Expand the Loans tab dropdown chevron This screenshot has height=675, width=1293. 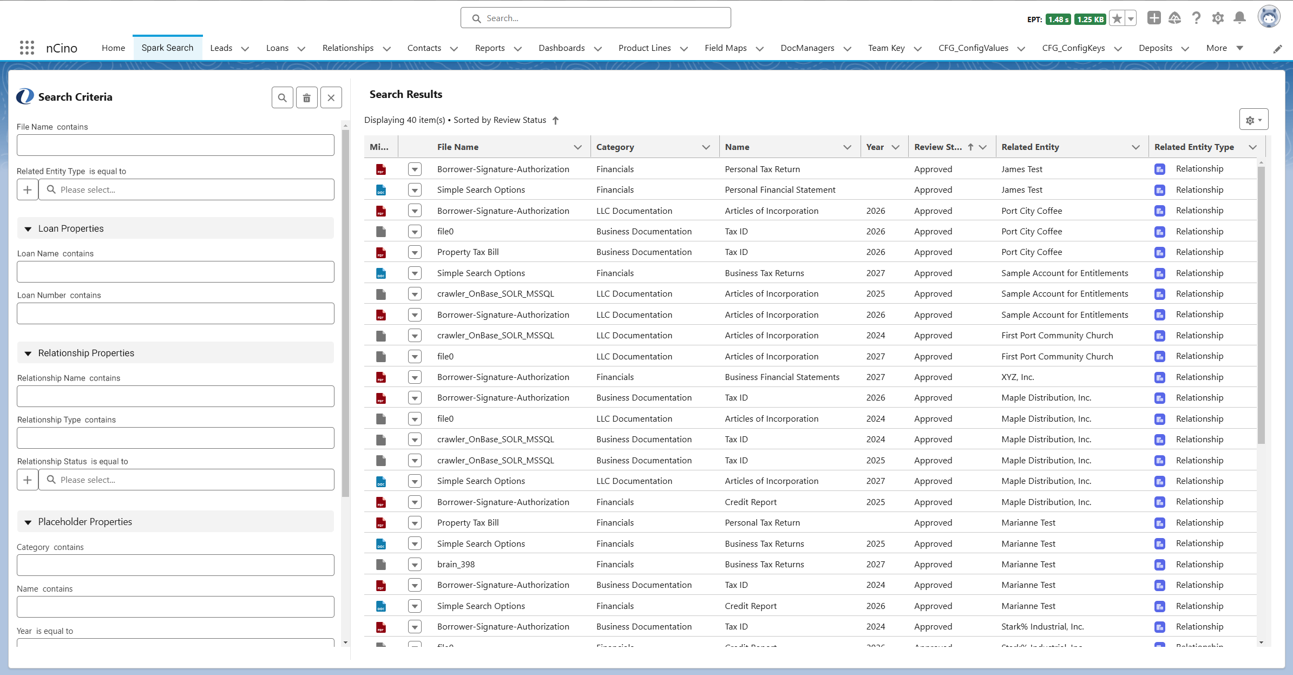(x=301, y=49)
